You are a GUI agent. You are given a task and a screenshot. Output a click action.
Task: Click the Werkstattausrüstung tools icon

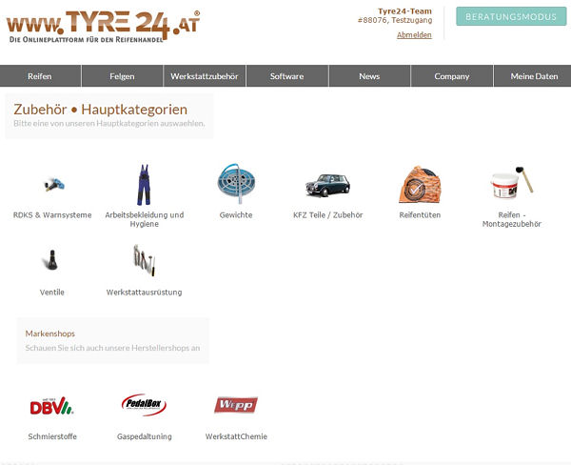[x=144, y=260]
